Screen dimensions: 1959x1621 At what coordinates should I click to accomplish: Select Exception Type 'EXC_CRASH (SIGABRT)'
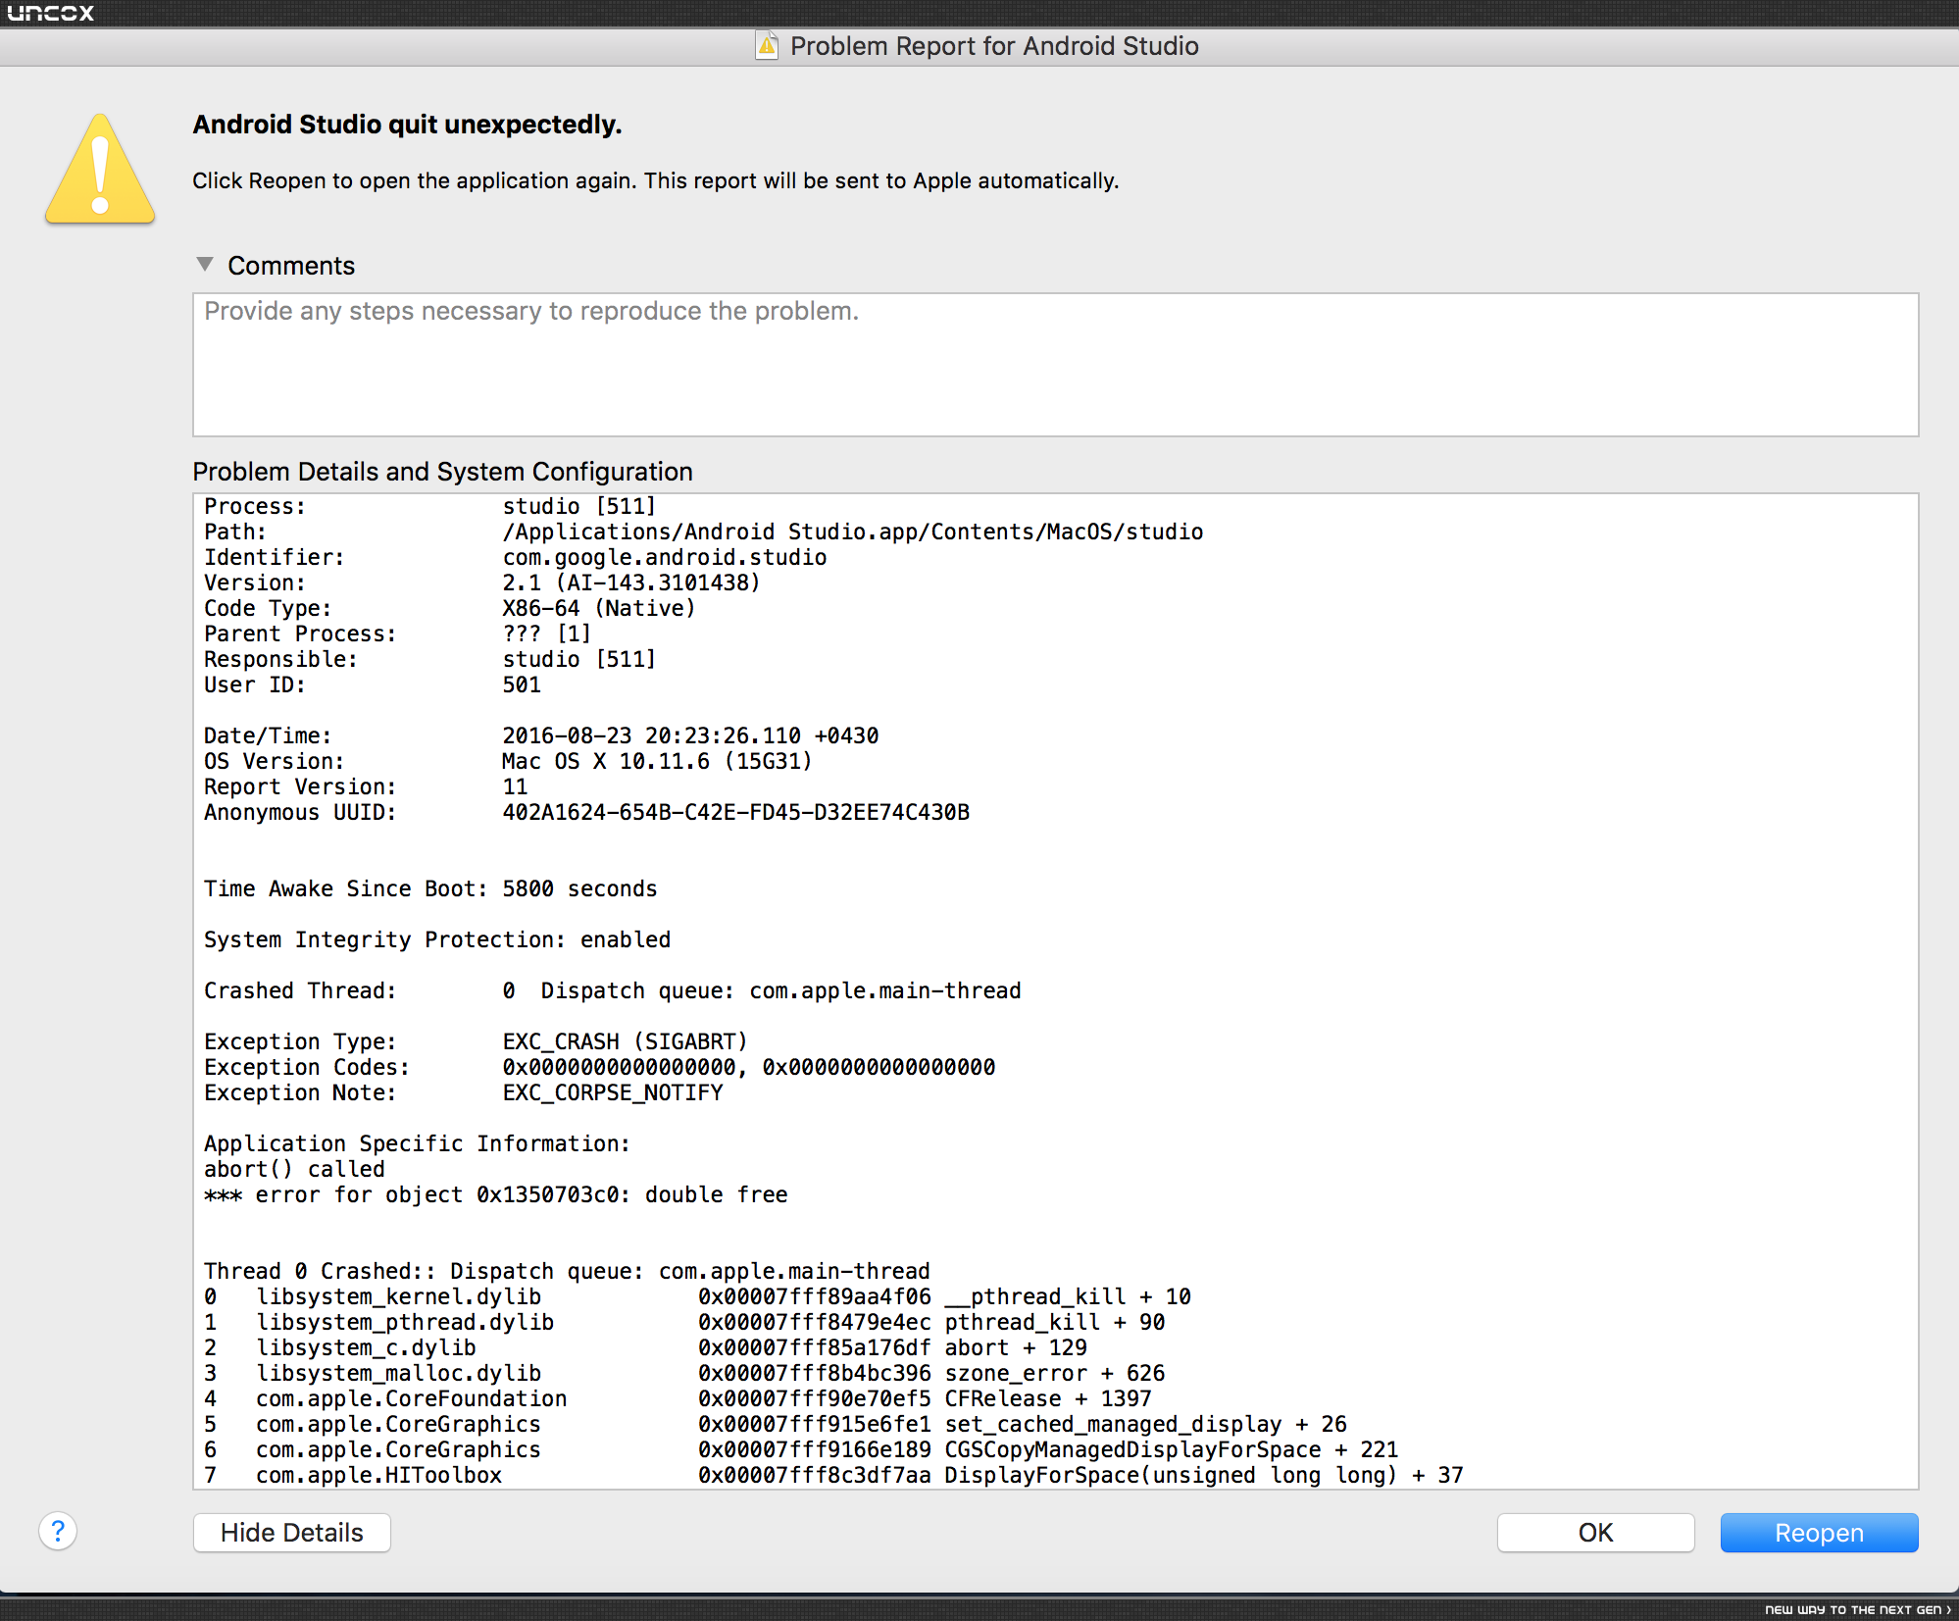pyautogui.click(x=625, y=1041)
